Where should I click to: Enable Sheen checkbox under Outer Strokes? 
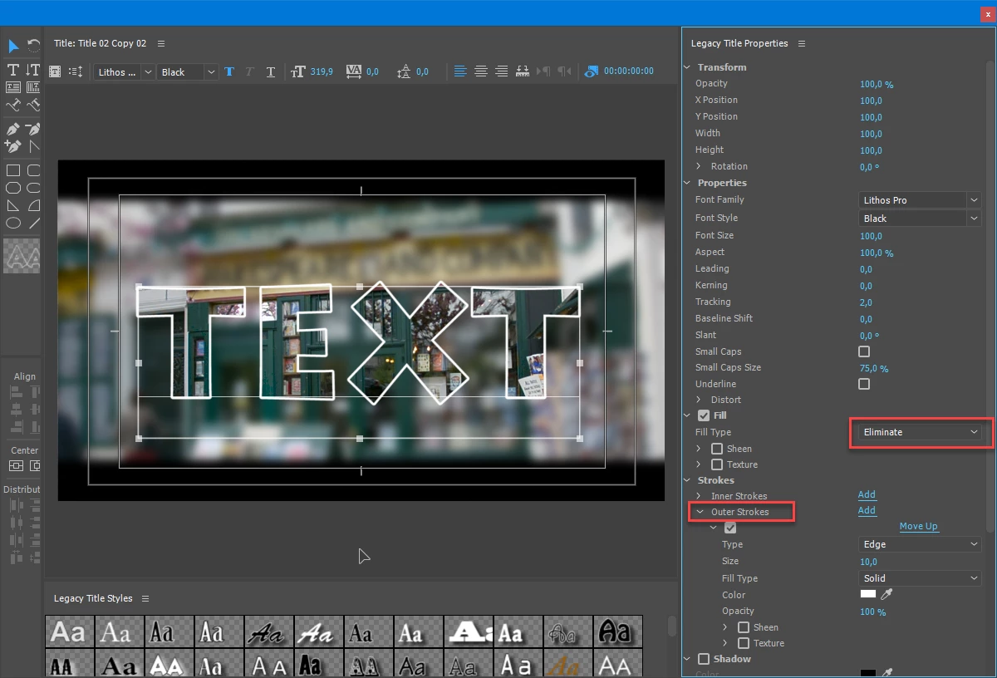(x=744, y=627)
